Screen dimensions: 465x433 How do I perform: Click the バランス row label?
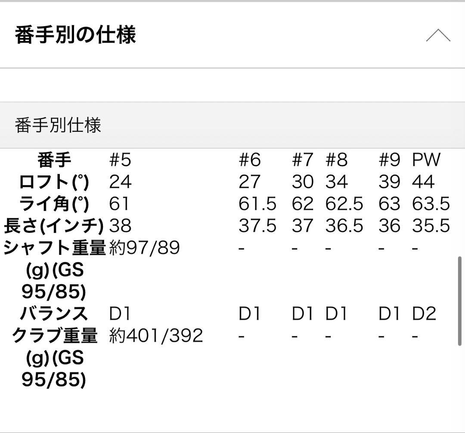(54, 313)
